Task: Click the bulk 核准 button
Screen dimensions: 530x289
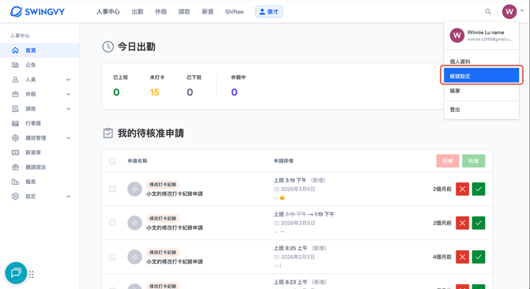Action: 474,161
